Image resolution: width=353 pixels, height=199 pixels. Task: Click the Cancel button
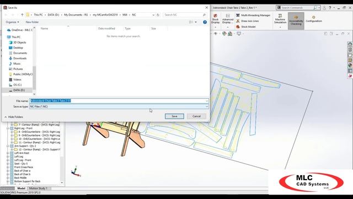196,116
